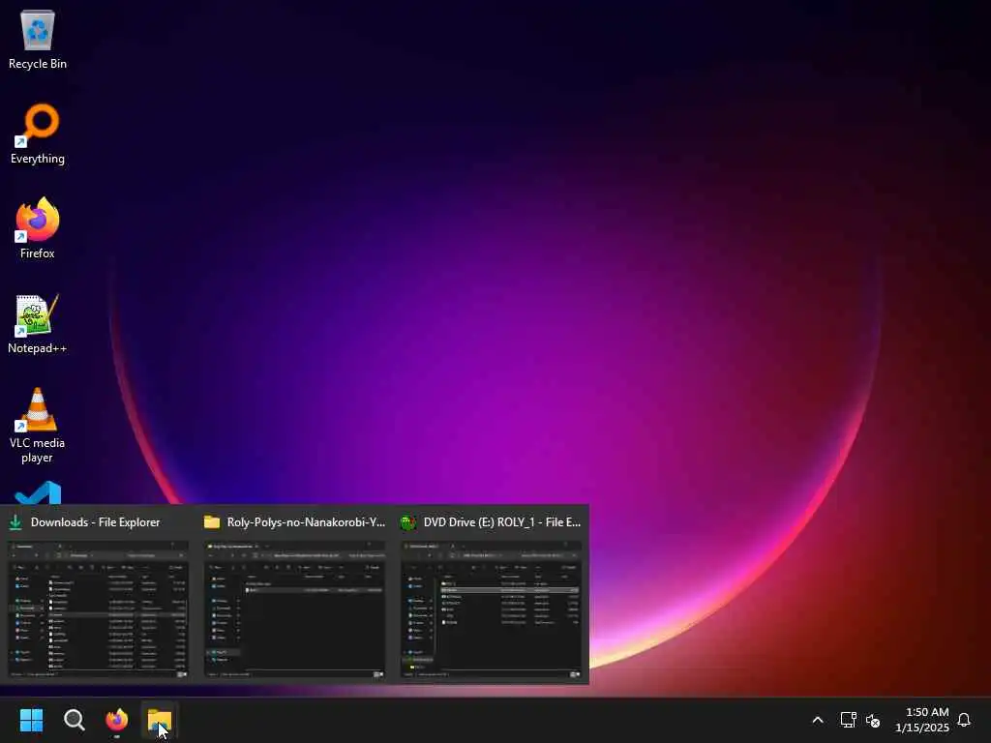The height and width of the screenshot is (743, 991).
Task: Launch the Notepad++ desktop shortcut
Action: [38, 323]
